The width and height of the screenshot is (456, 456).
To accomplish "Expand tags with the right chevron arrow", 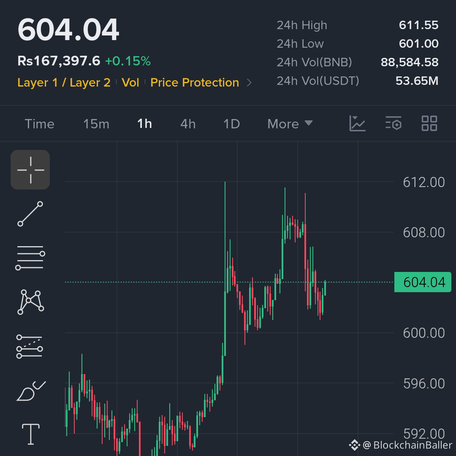I will click(249, 83).
